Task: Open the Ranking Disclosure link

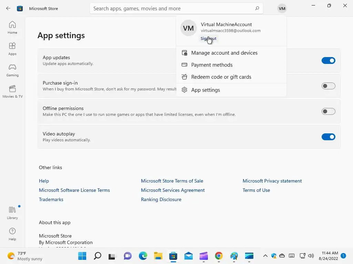Action: pyautogui.click(x=161, y=199)
